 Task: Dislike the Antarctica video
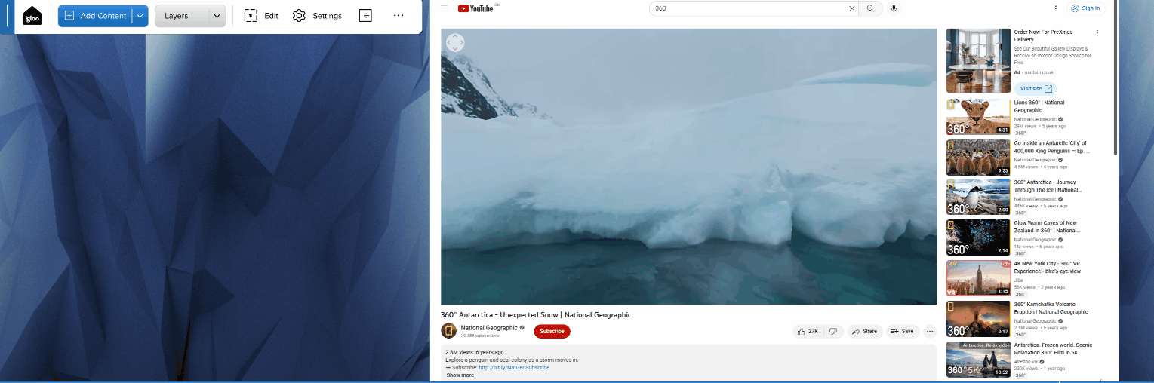(833, 331)
